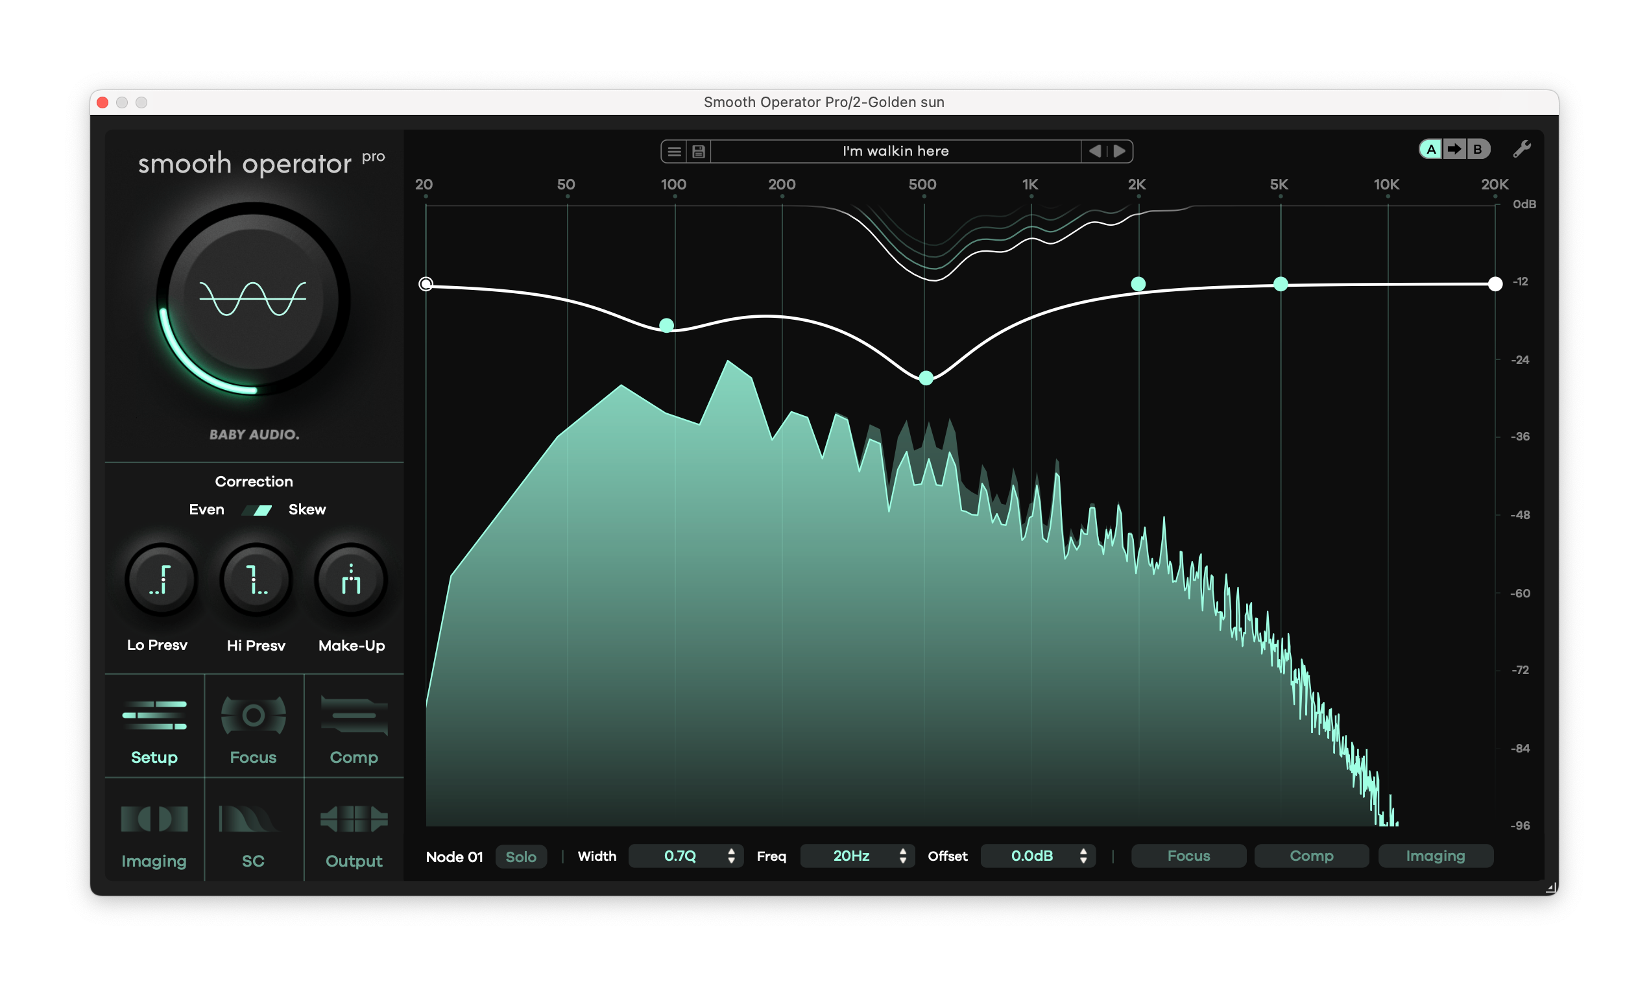Click the Lo Presv knob

tap(161, 580)
